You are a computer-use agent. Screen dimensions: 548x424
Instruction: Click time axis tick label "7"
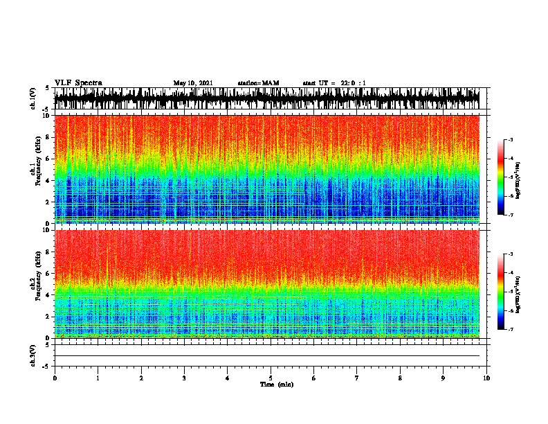point(357,378)
